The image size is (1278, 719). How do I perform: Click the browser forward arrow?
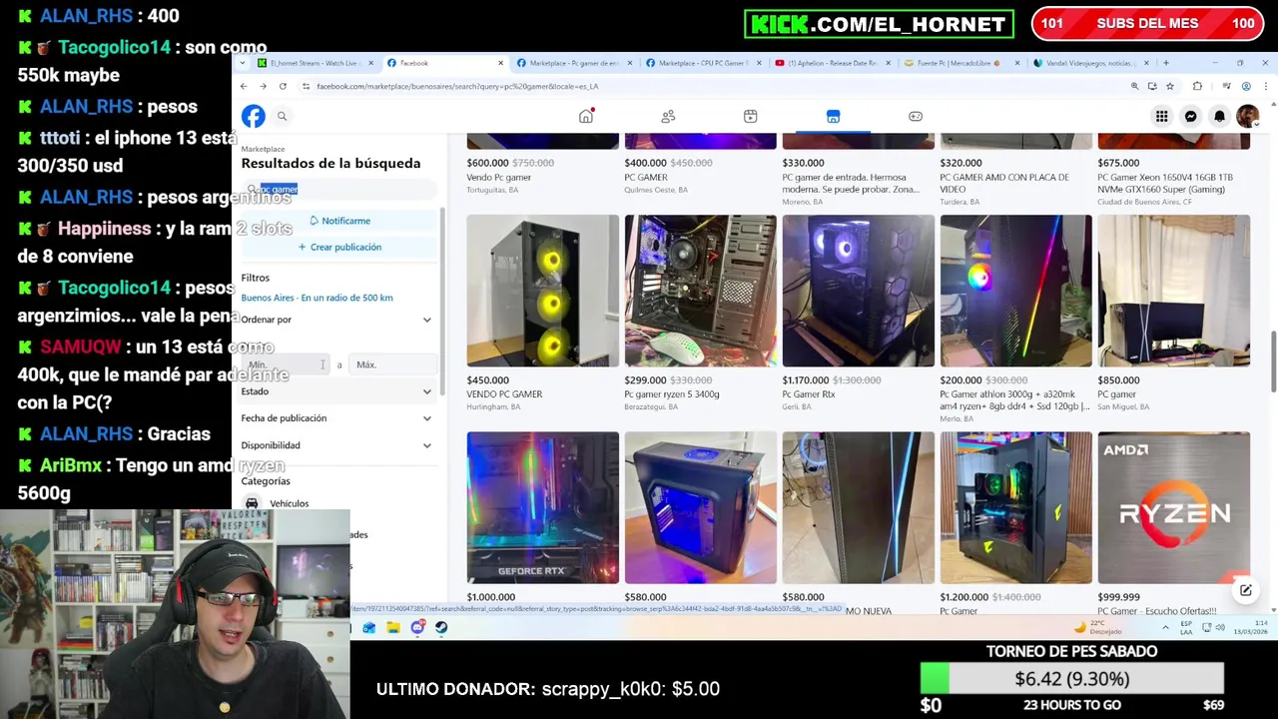click(x=263, y=87)
